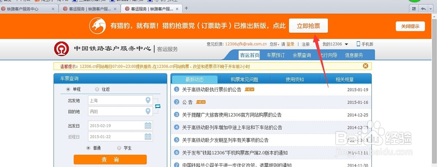
Task: Open the 公告 announcement dated 2015-01-16
Action: pyautogui.click(x=187, y=102)
